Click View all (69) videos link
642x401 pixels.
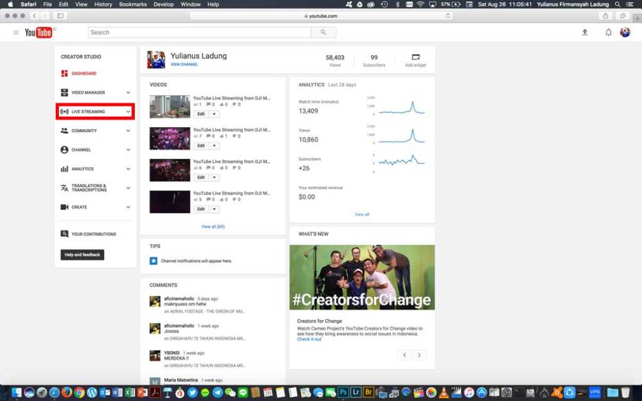click(x=213, y=226)
